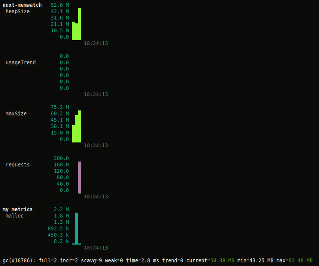Select the "maxSize" metric label

coord(16,113)
